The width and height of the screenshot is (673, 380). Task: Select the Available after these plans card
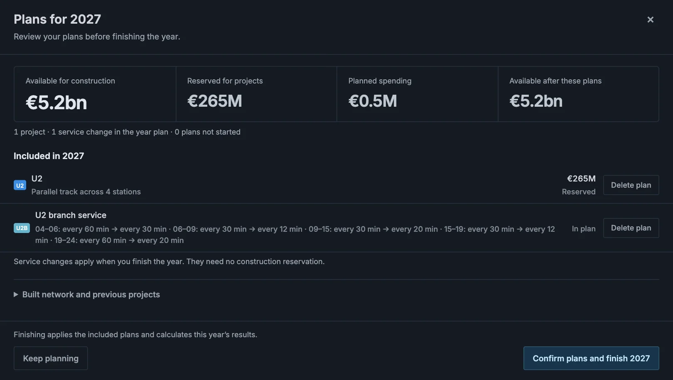578,94
